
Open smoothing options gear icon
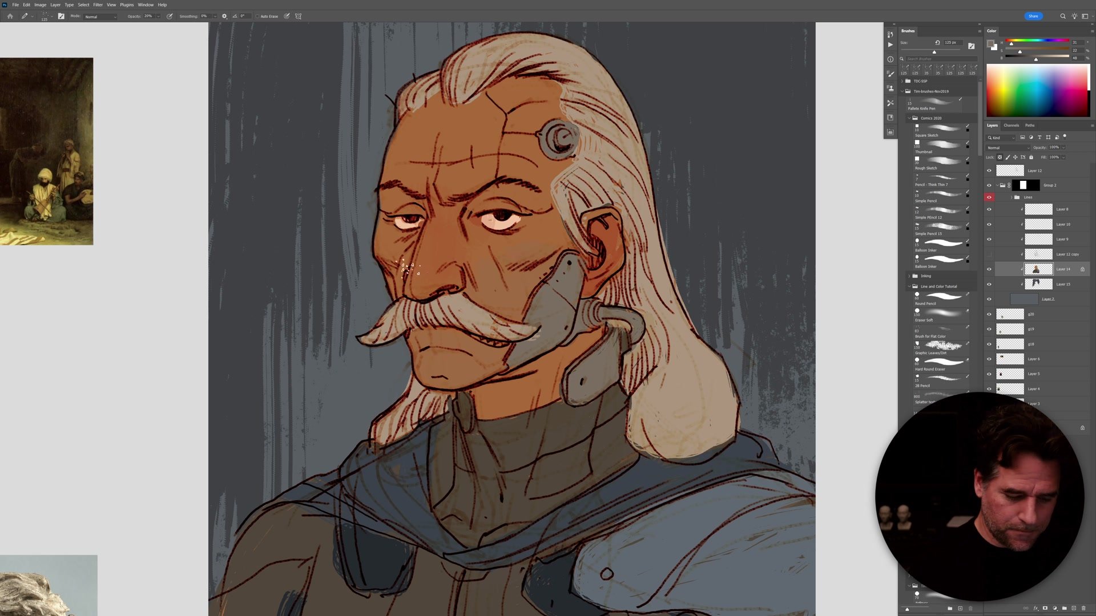click(x=224, y=16)
